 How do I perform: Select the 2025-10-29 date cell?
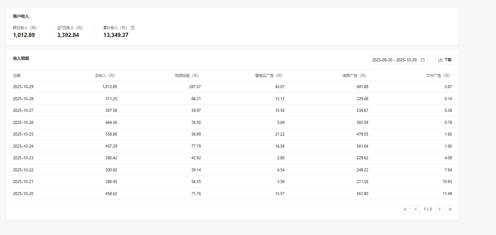(x=23, y=87)
